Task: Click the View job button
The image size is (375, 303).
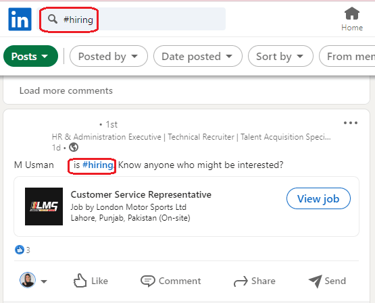Action: [x=318, y=198]
